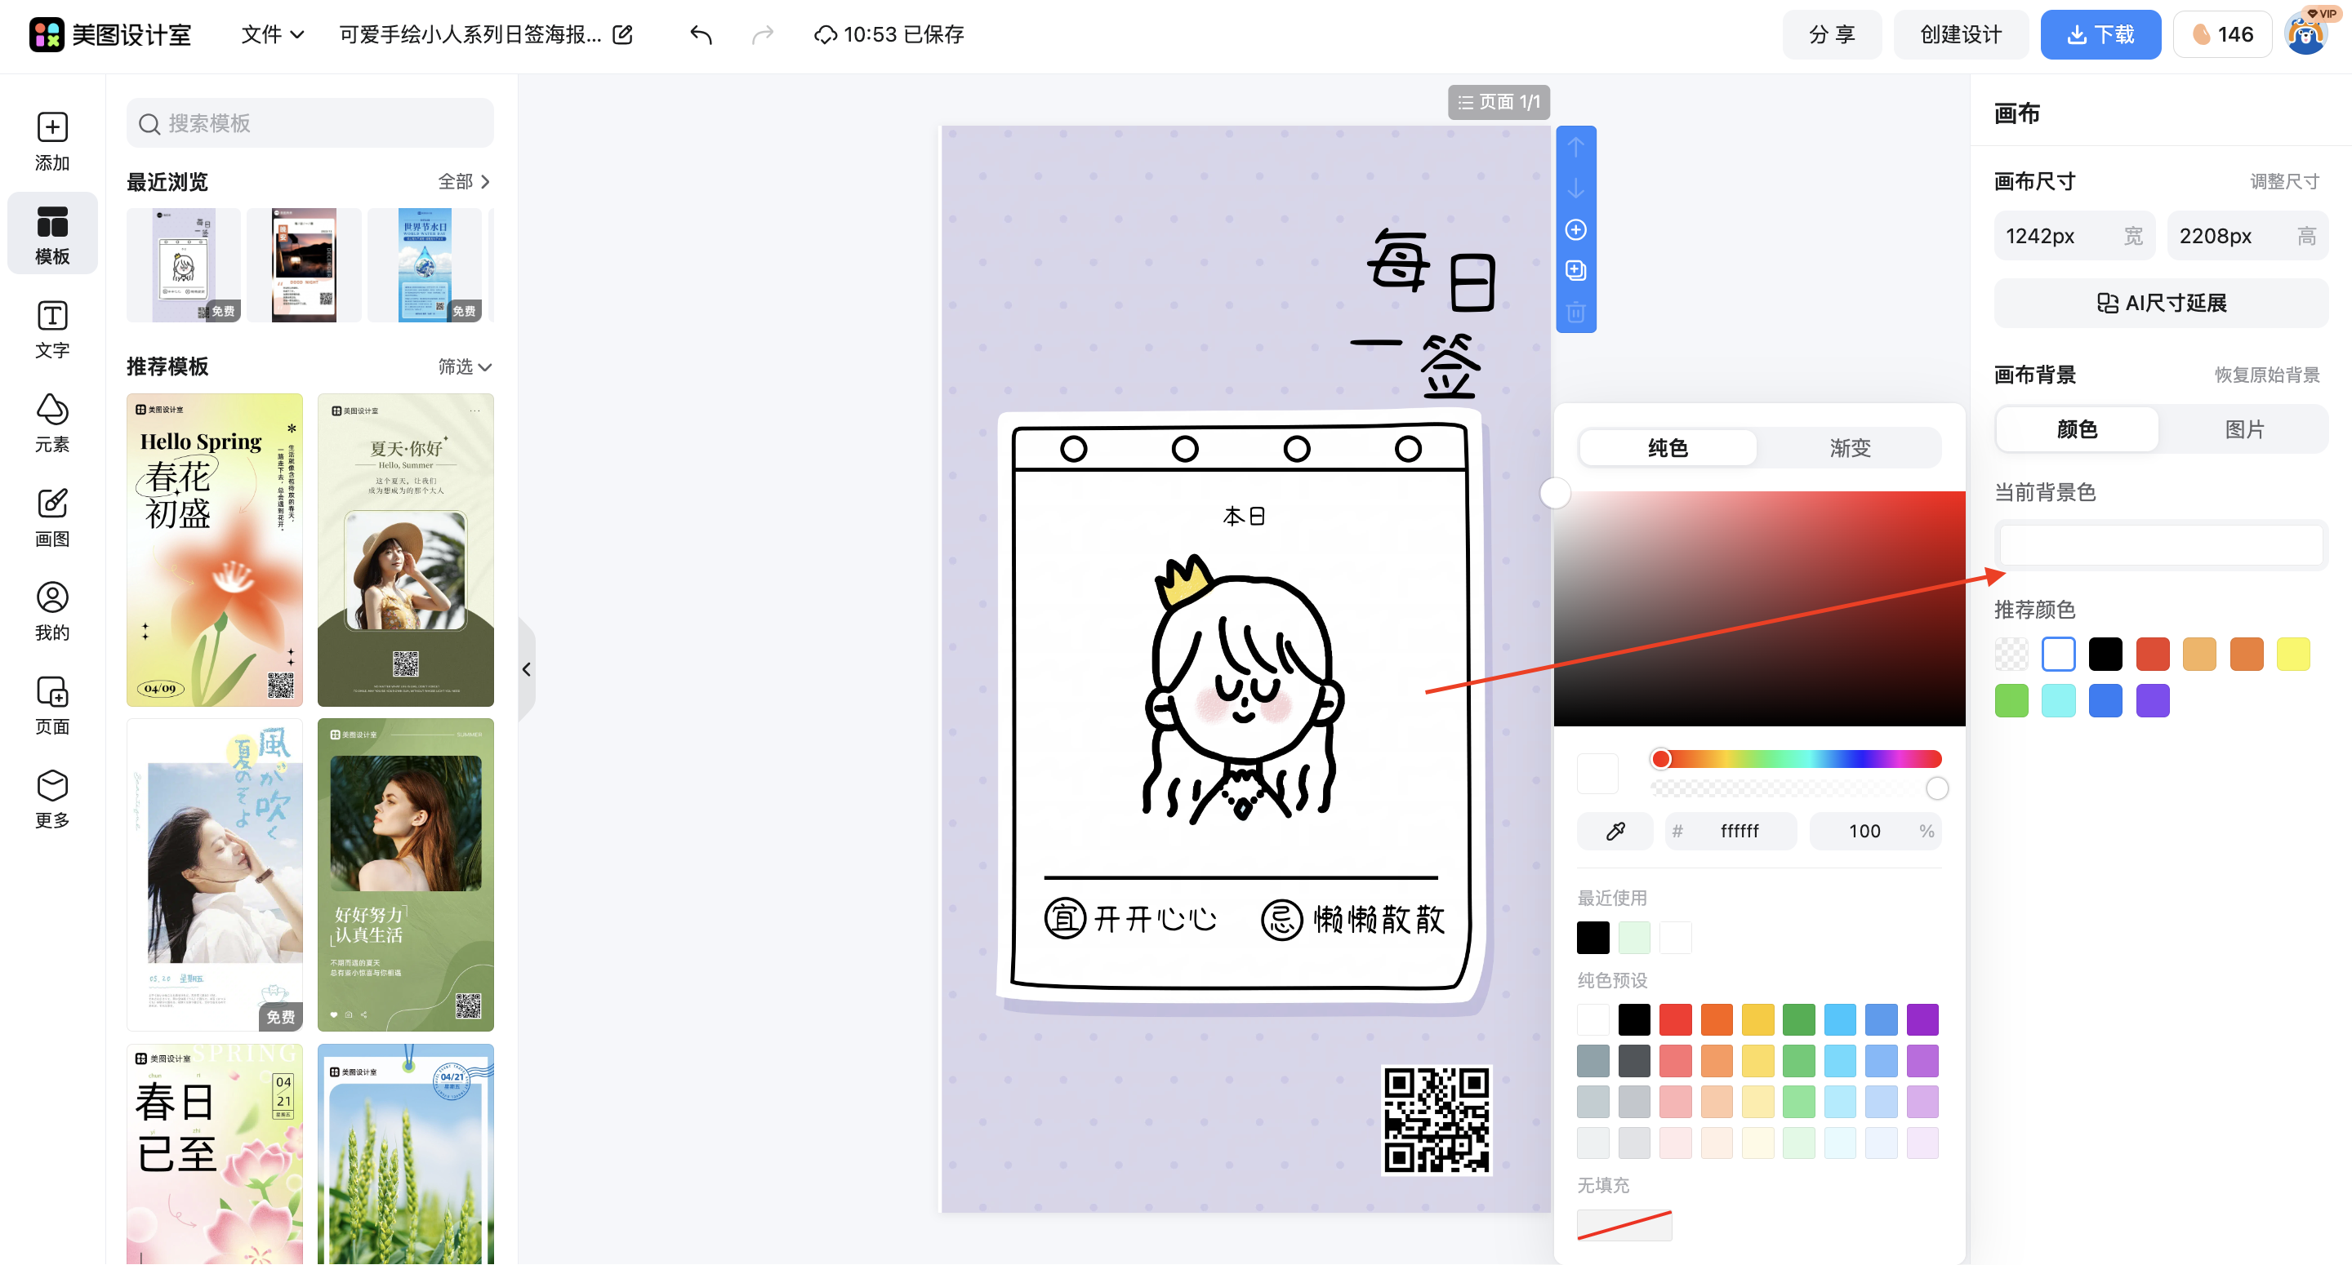Switch to 渐变 gradient fill mode
The height and width of the screenshot is (1265, 2352).
coord(1850,447)
